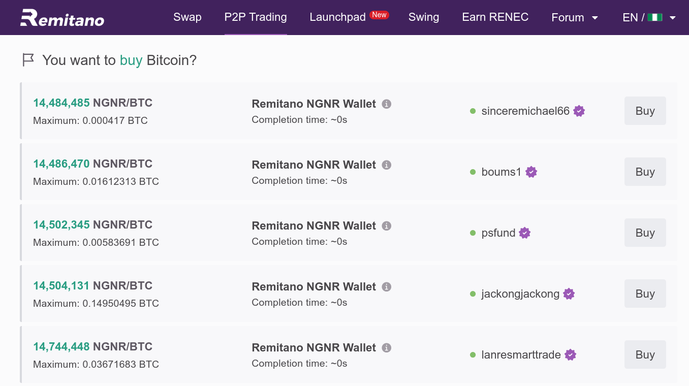This screenshot has width=689, height=386.
Task: Click info icon on psfund's wallet offer
Action: pos(387,226)
